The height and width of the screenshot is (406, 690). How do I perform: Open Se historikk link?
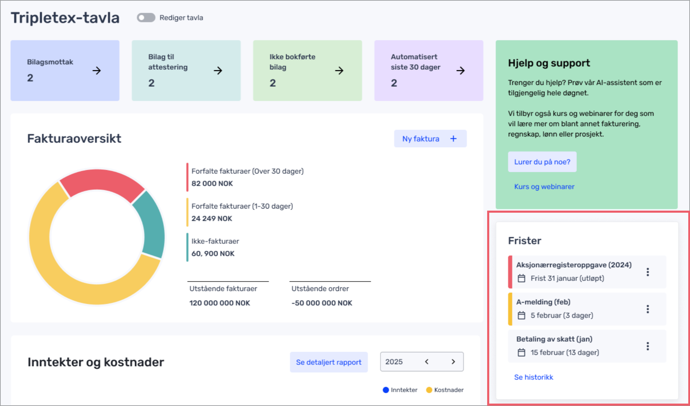coord(534,377)
